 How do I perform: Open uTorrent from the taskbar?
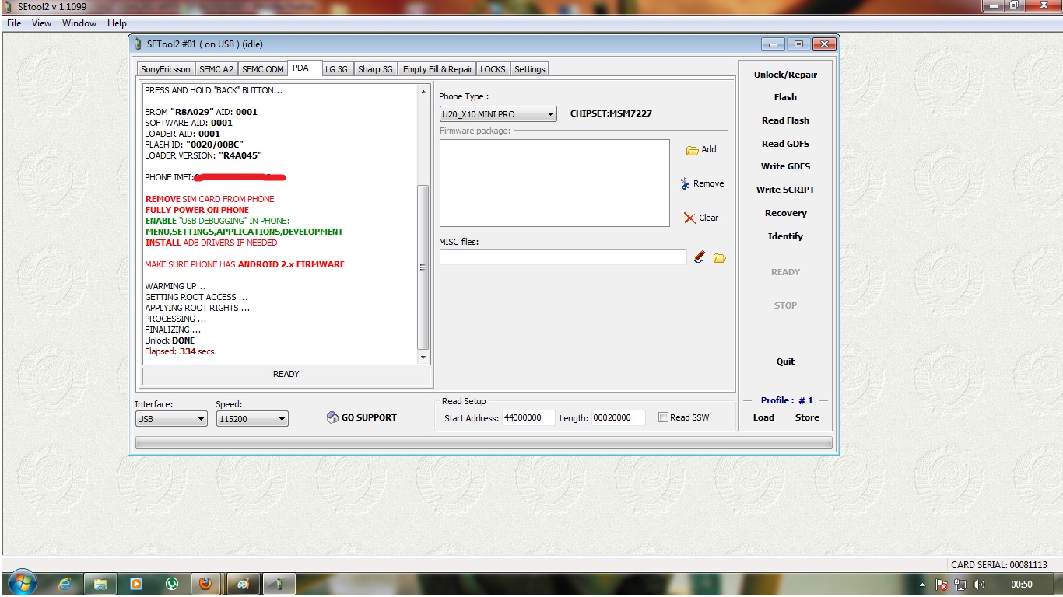172,584
